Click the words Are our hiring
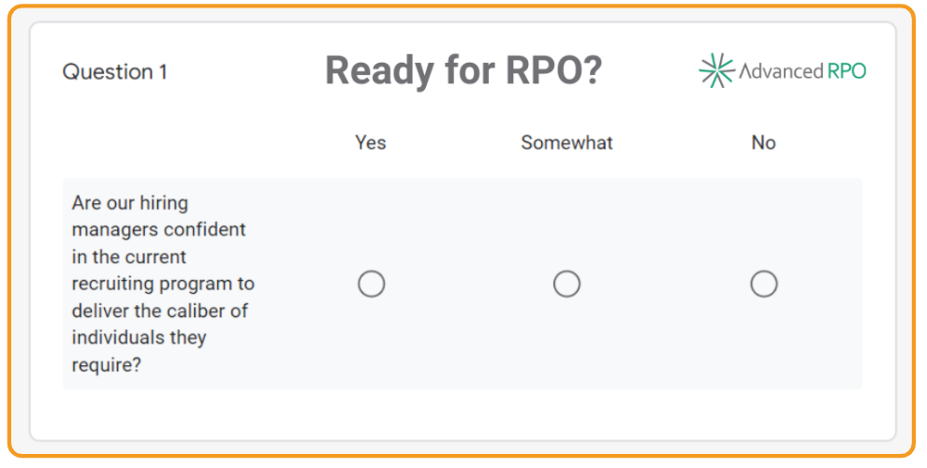 tap(129, 203)
